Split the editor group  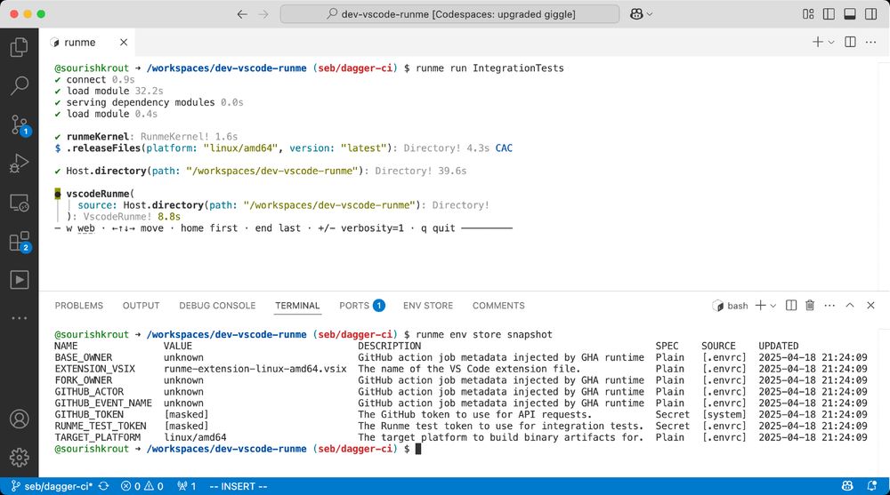(x=850, y=42)
